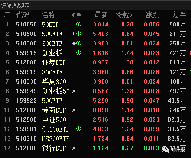
Task: Select stock code 512500
Action: [26, 119]
